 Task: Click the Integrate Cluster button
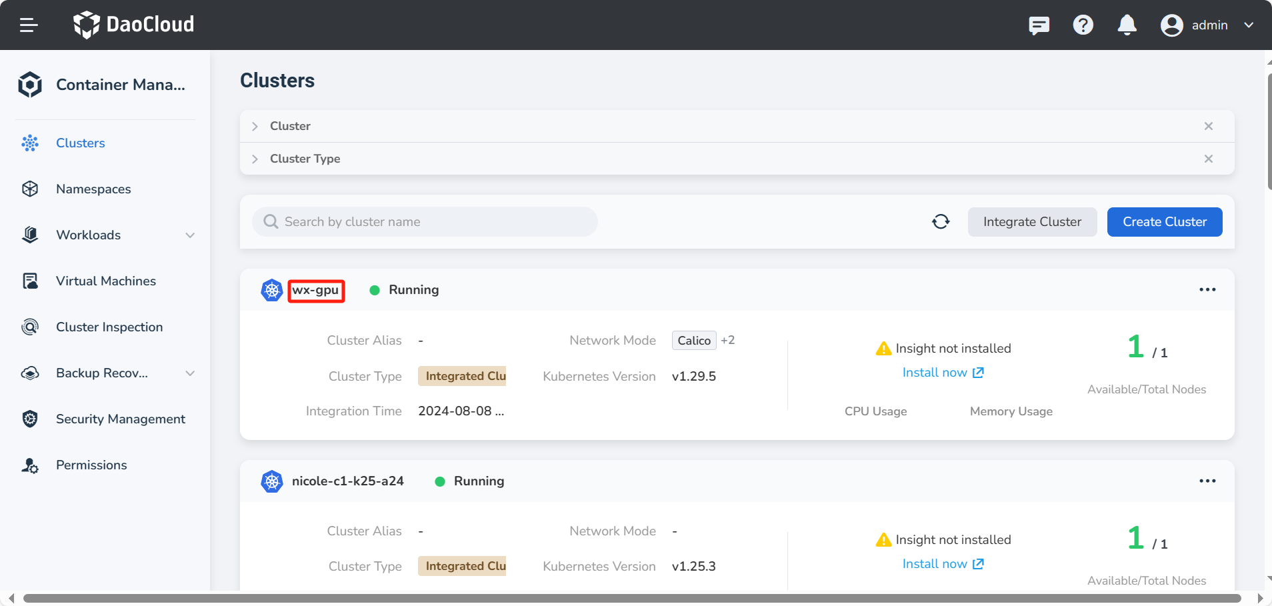1031,222
